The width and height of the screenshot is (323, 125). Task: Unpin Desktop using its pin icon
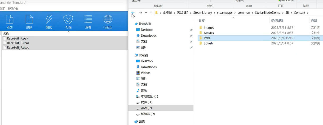(191, 30)
